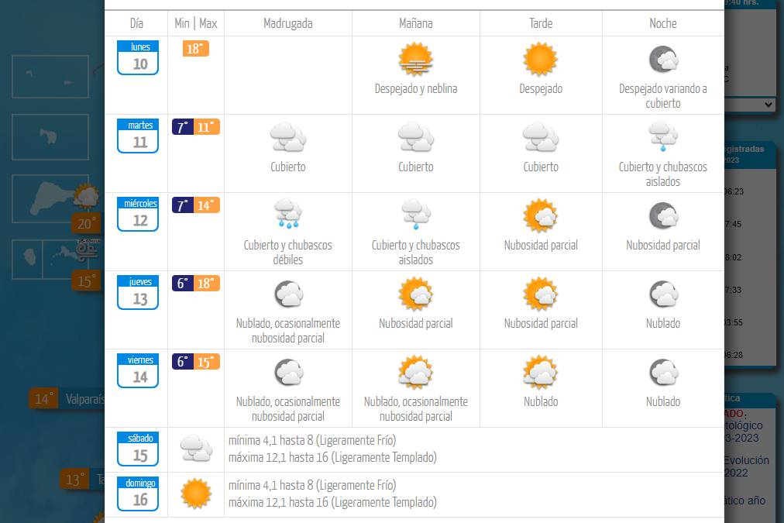The width and height of the screenshot is (784, 523).
Task: Click viernes Tarde cloudy sun icon
Action: 541,373
